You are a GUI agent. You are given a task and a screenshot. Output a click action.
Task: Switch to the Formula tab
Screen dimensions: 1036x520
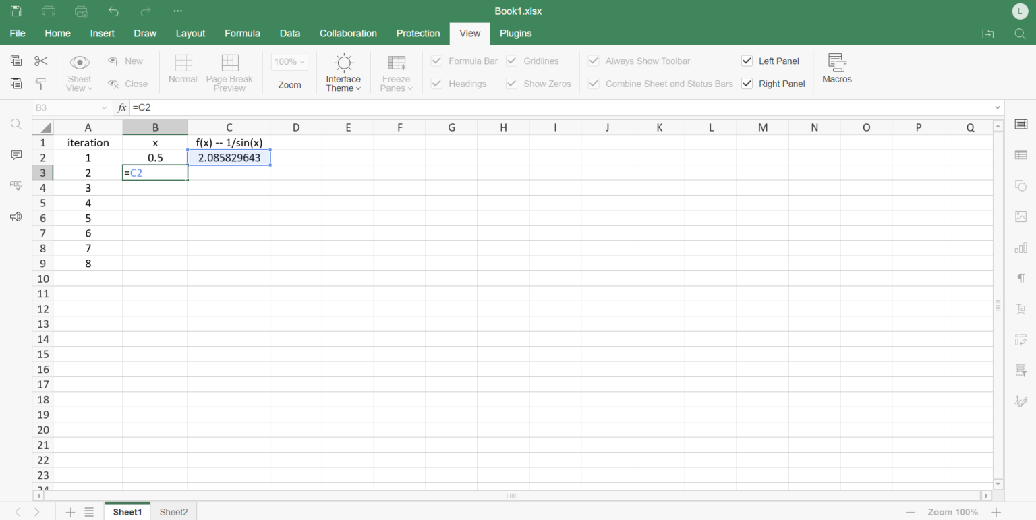tap(242, 34)
